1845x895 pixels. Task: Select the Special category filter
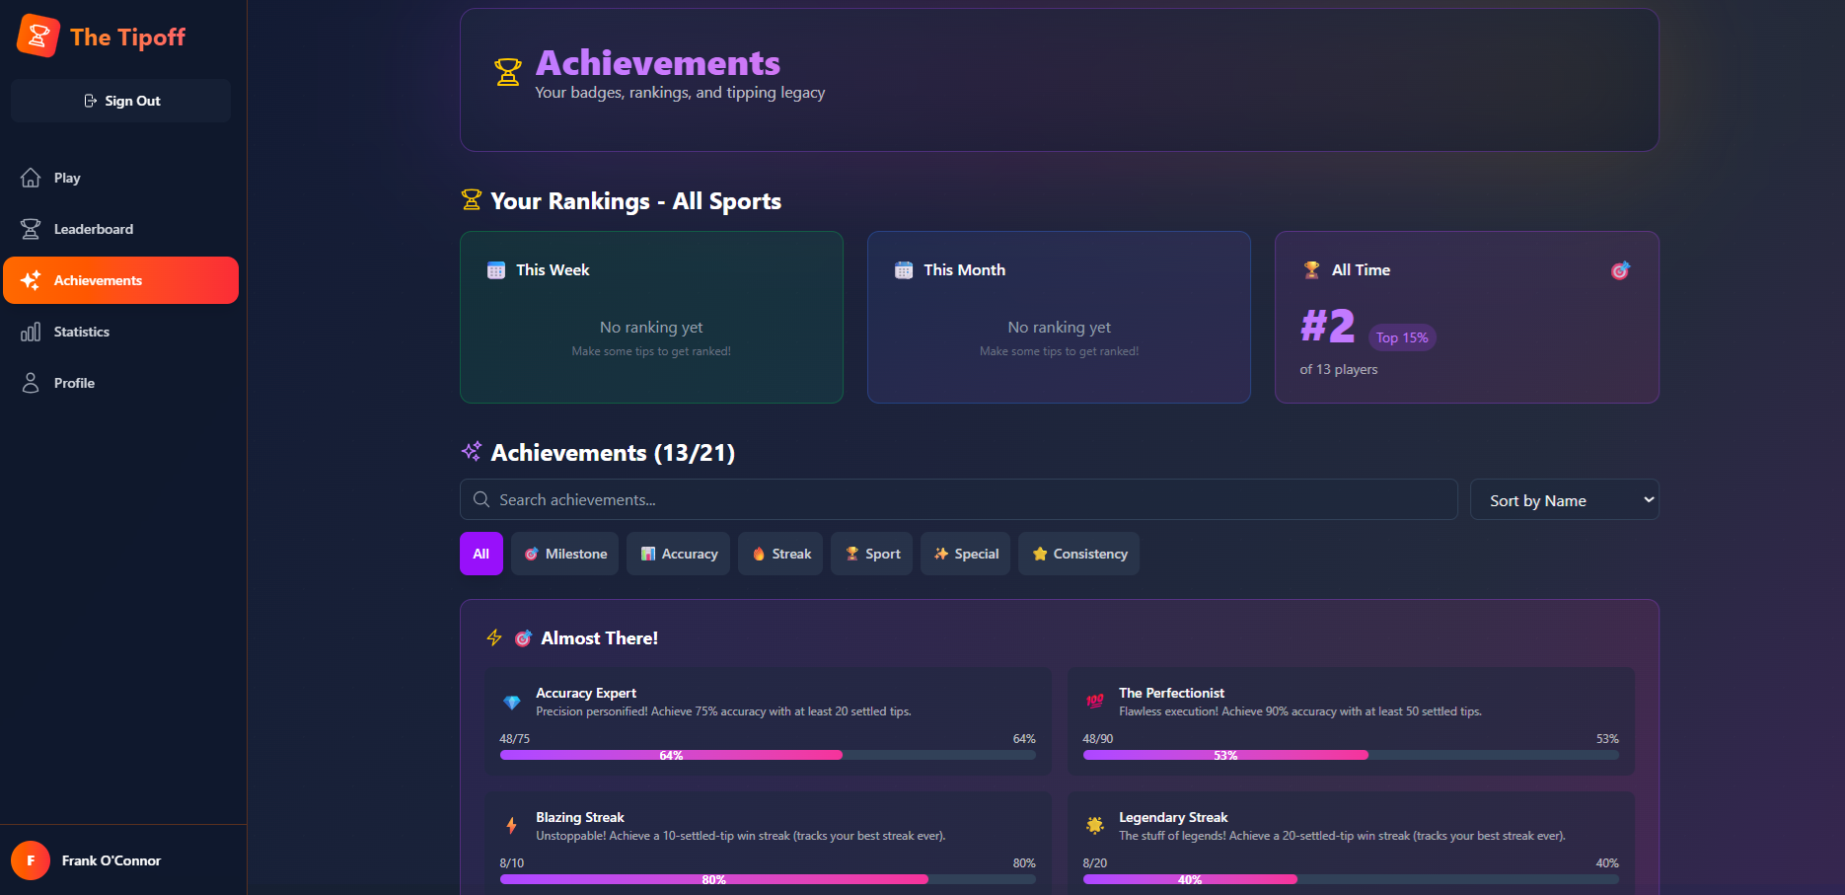pos(965,554)
